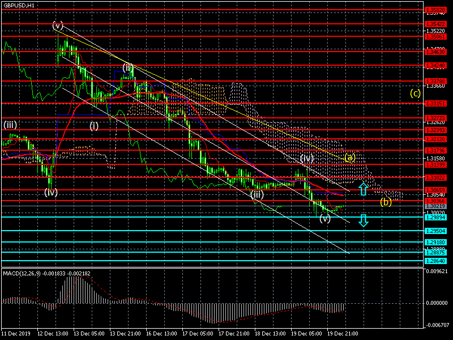Click the 1.34630 price label
Viewport: 453px width, 340px height.
click(x=435, y=52)
